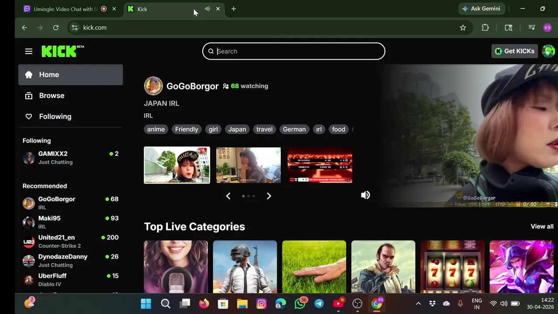Click the GoGoBorgor featured stream title name
Viewport: 558px width, 314px height.
pyautogui.click(x=192, y=86)
